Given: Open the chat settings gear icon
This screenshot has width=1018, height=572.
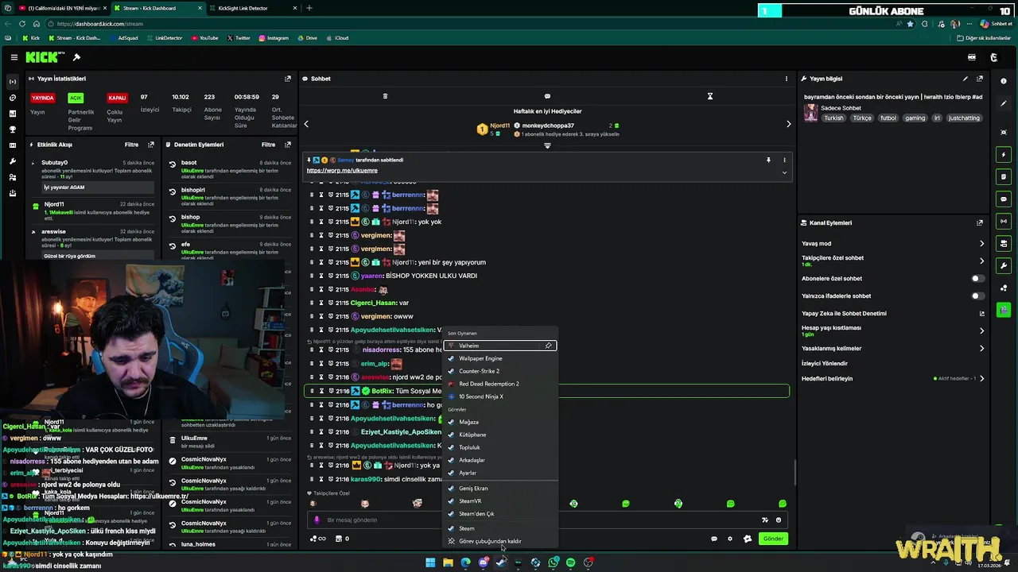Looking at the screenshot, I should point(730,539).
